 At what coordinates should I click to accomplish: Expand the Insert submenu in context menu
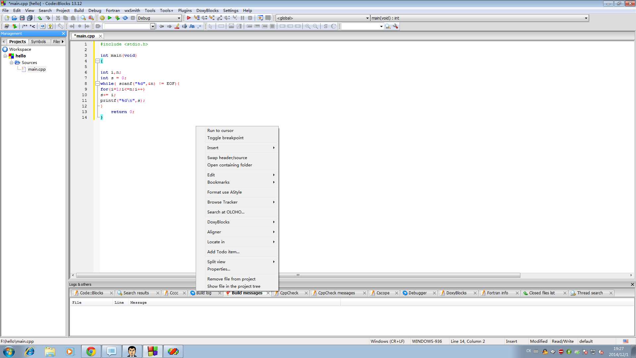point(237,148)
